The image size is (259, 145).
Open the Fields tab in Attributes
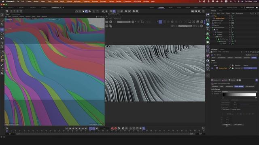pyautogui.click(x=254, y=58)
